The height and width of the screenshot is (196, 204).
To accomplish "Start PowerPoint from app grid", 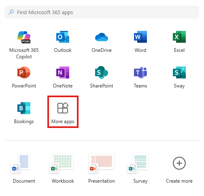I will (x=24, y=72).
